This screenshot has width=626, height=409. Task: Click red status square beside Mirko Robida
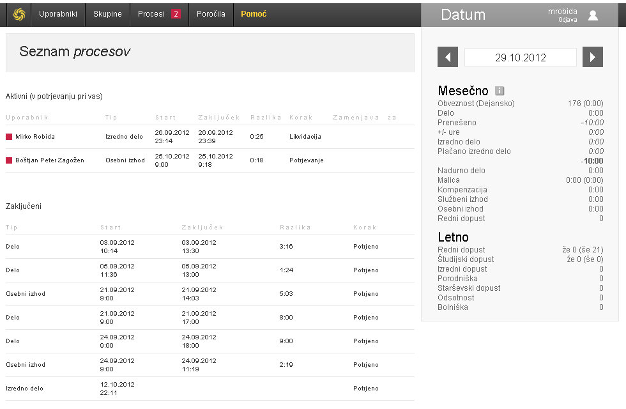click(9, 137)
